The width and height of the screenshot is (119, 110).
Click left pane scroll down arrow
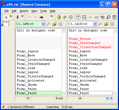point(63,93)
